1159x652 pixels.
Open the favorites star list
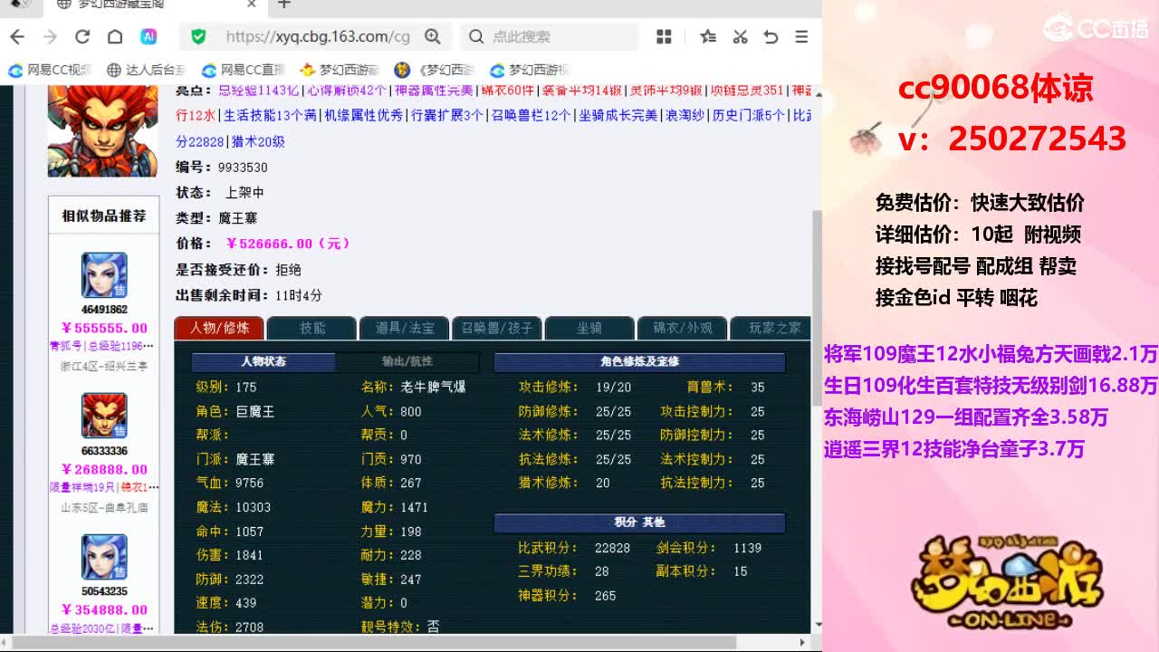pos(708,36)
